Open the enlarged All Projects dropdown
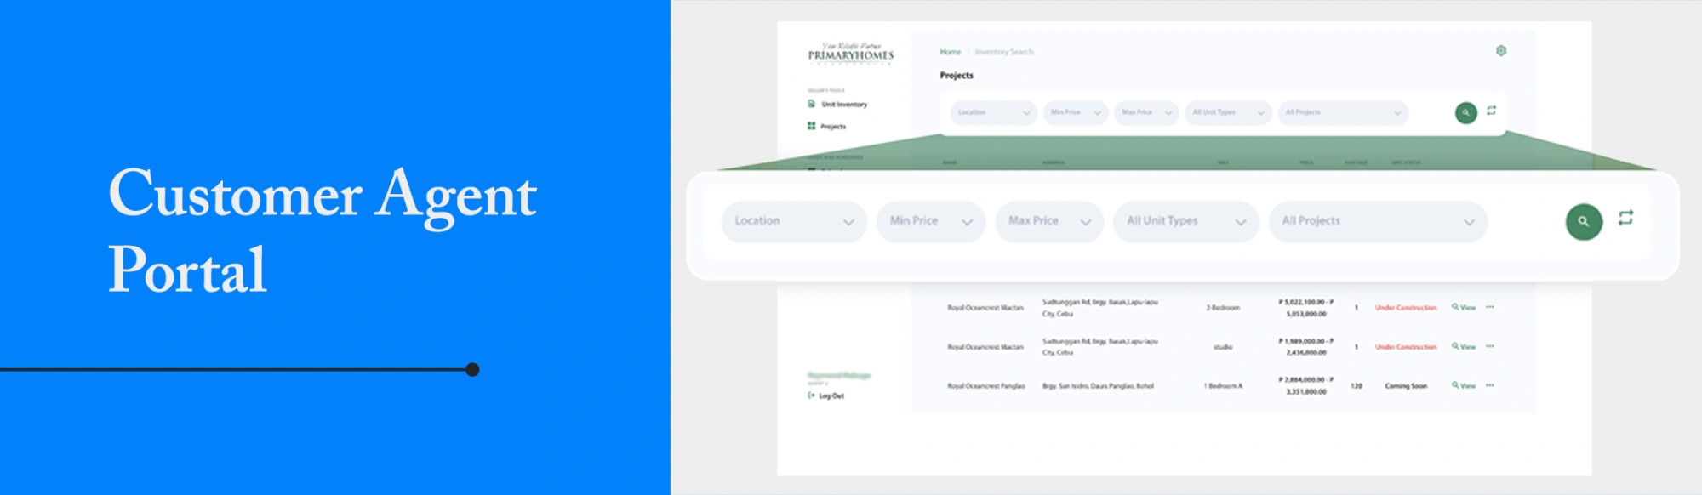The height and width of the screenshot is (495, 1702). tap(1379, 221)
